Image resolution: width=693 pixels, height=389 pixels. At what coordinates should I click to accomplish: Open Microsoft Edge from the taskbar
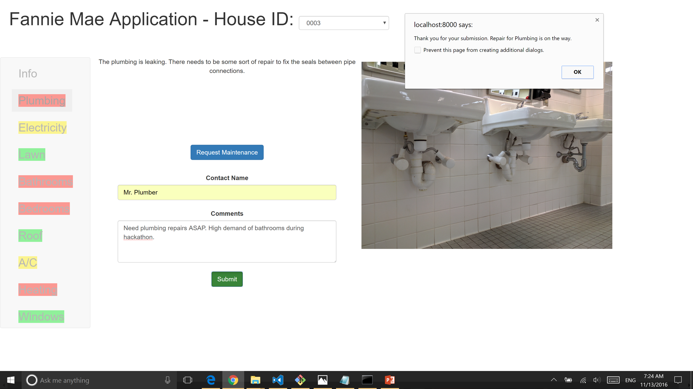point(211,380)
